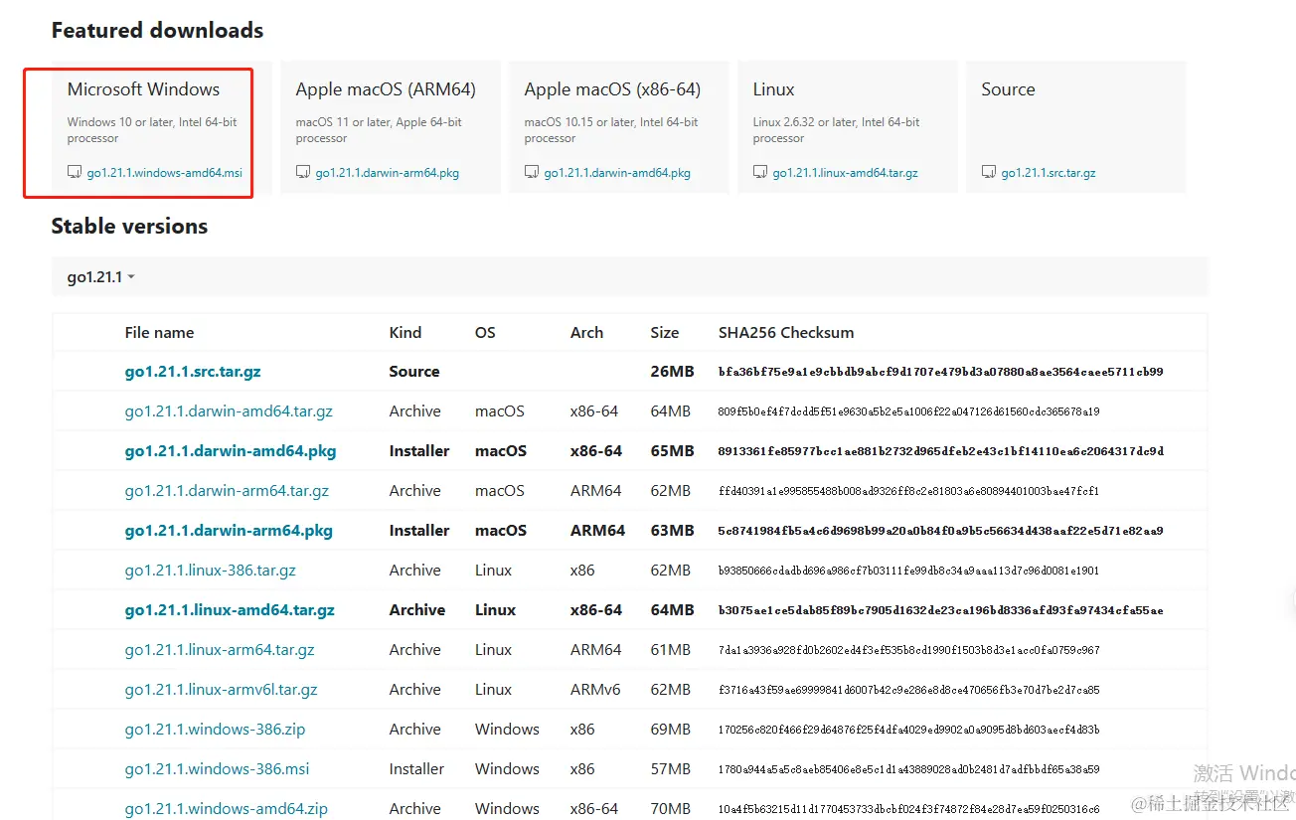
Task: Download go1.21.1.darwin-amd64.pkg from the table
Action: point(231,451)
